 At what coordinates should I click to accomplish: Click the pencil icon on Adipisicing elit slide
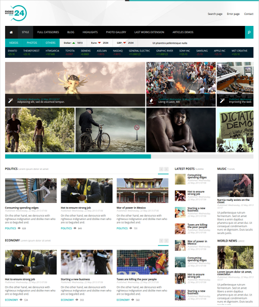click(x=10, y=101)
